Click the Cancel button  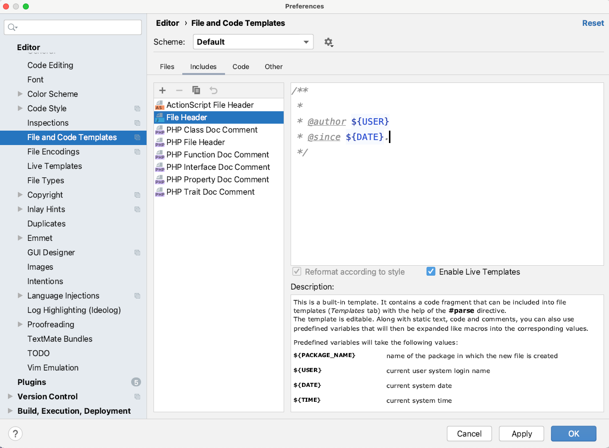point(469,434)
